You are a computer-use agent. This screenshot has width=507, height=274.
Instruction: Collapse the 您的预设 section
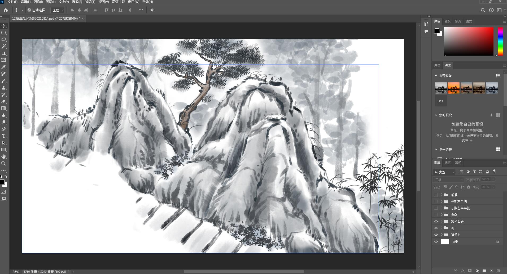(436, 115)
